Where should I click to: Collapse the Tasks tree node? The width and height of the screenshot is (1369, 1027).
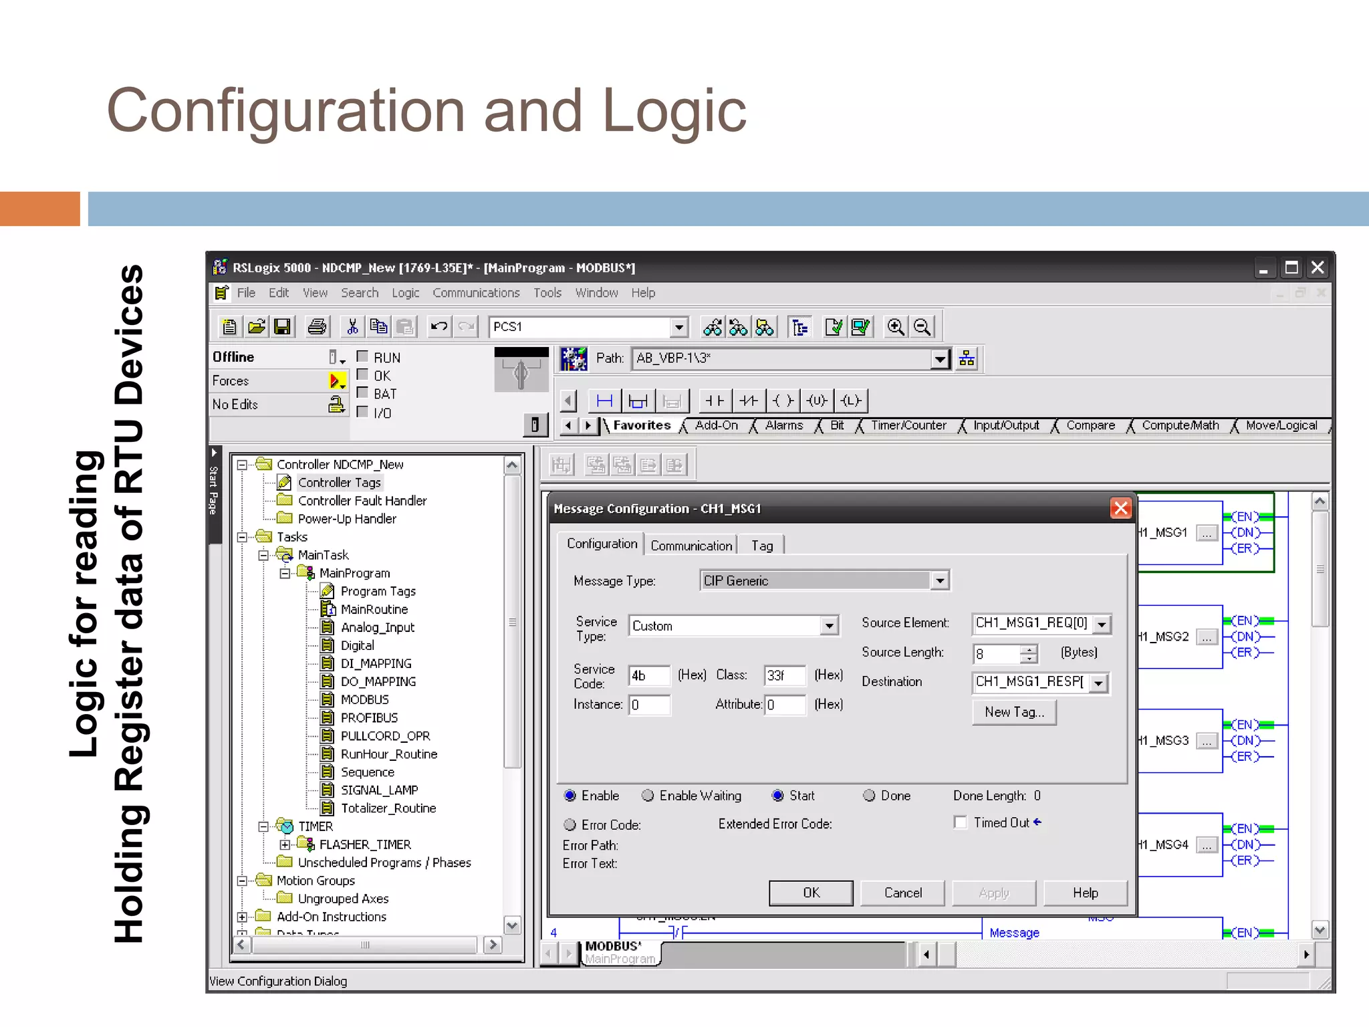pyautogui.click(x=242, y=537)
